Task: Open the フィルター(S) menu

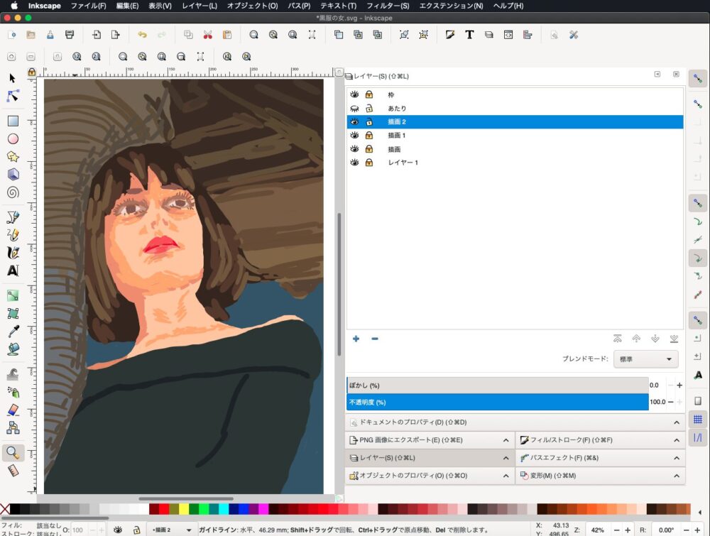Action: (x=388, y=6)
